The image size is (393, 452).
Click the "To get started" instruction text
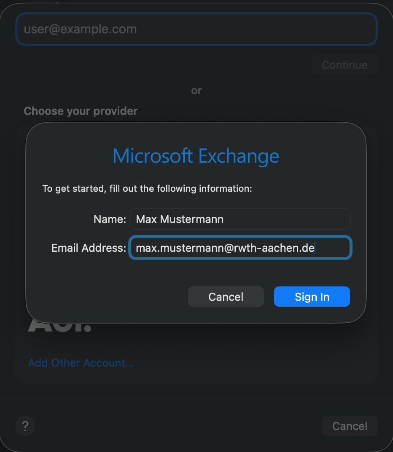coord(147,188)
